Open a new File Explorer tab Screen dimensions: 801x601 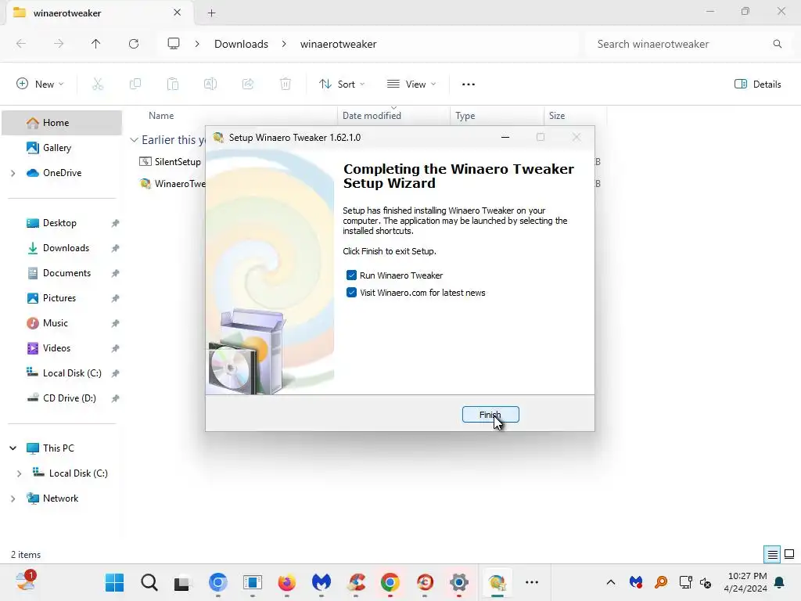click(x=211, y=13)
